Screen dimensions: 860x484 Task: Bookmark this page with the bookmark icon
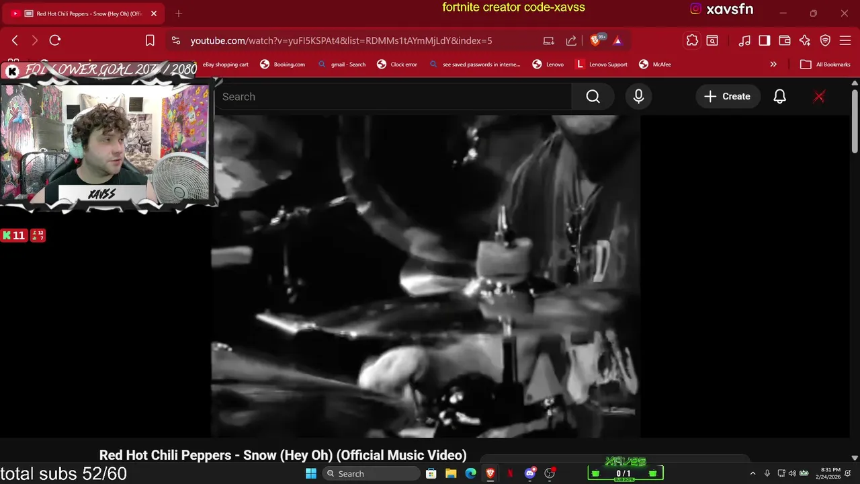click(x=150, y=40)
